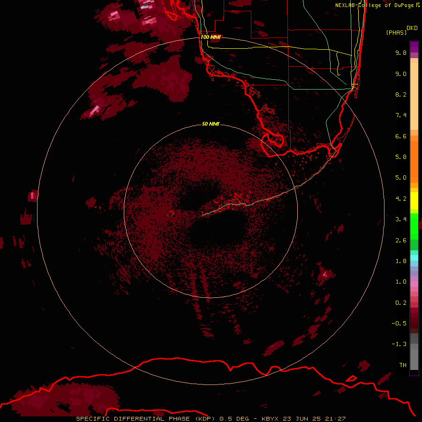Viewport: 422px width, 422px height.
Task: Select the 9.0 value on the color scale
Action: pyautogui.click(x=401, y=74)
